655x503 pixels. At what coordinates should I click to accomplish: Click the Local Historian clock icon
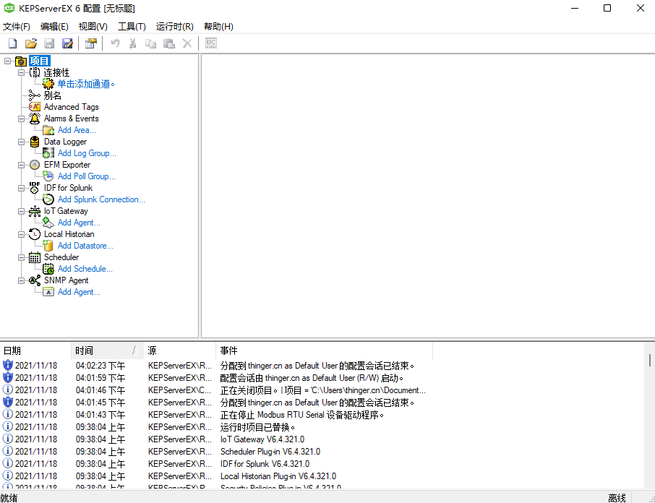point(35,234)
